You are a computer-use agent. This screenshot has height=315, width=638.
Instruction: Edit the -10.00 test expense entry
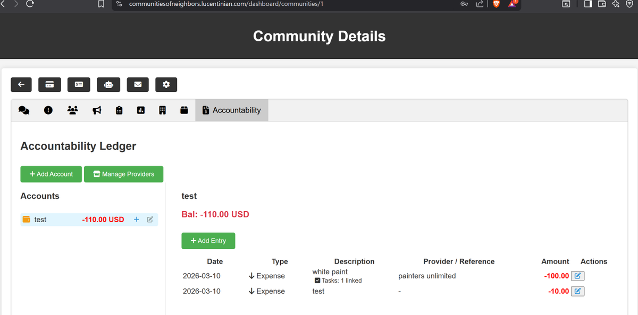click(x=577, y=291)
